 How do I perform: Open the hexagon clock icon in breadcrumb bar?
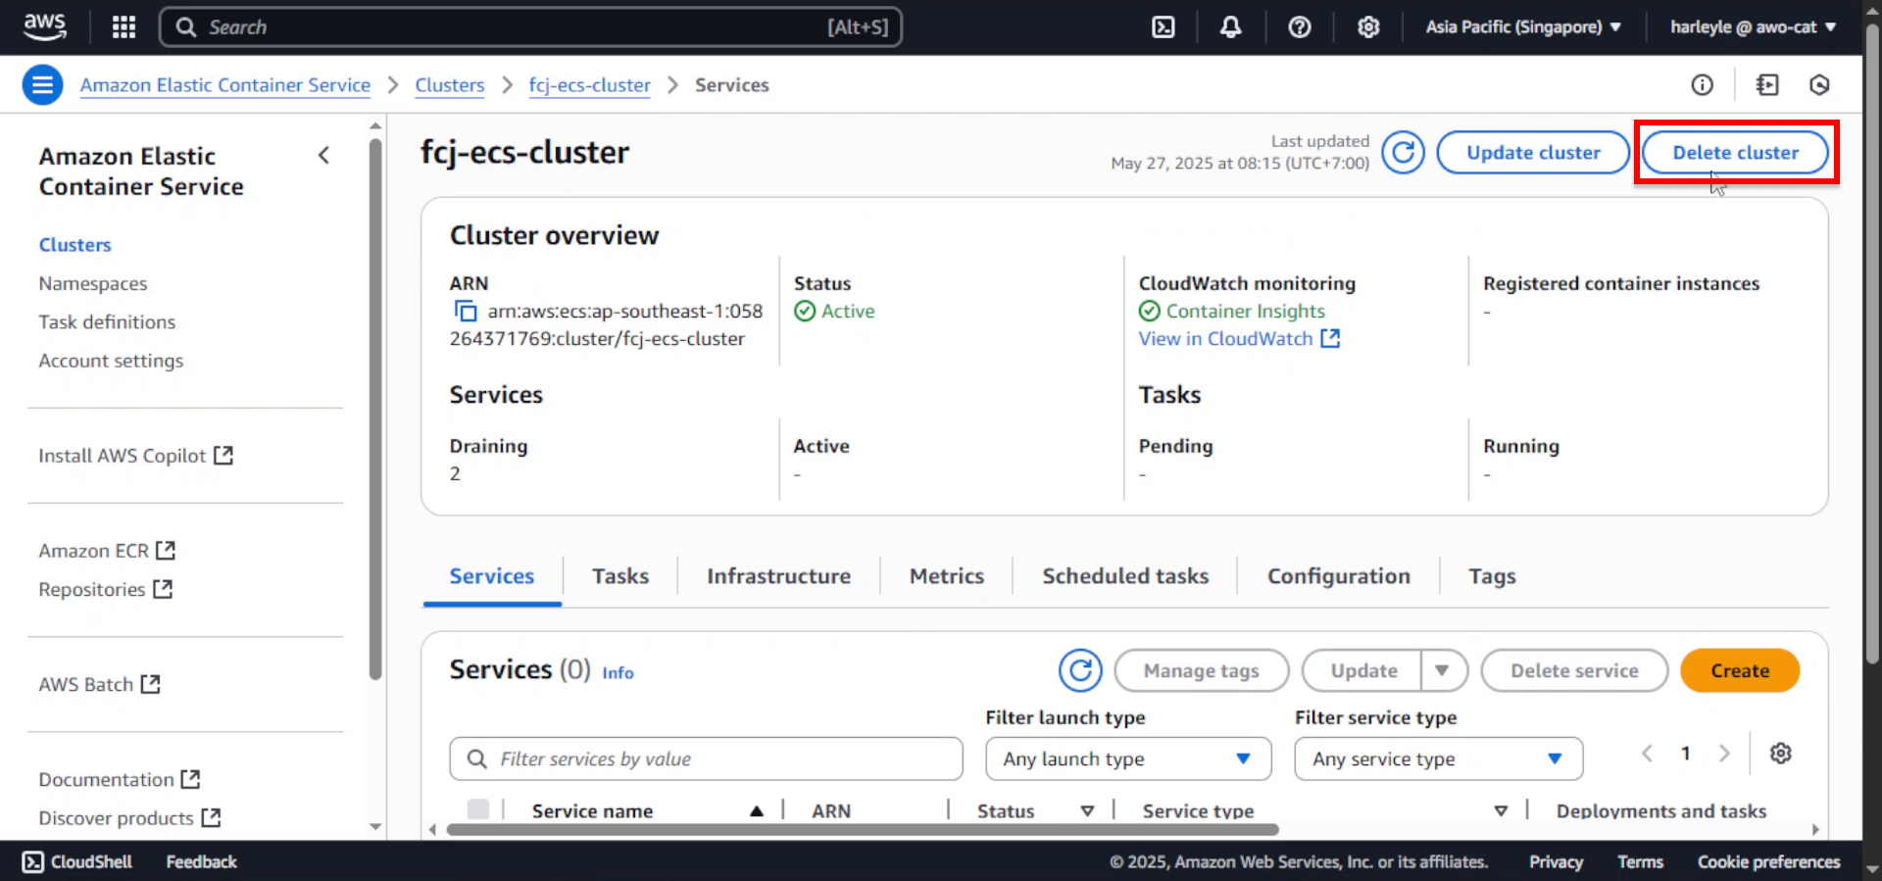(x=1819, y=85)
